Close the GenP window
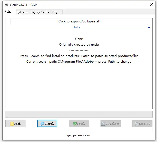The width and height of the screenshot is (157, 142). pyautogui.click(x=151, y=5)
